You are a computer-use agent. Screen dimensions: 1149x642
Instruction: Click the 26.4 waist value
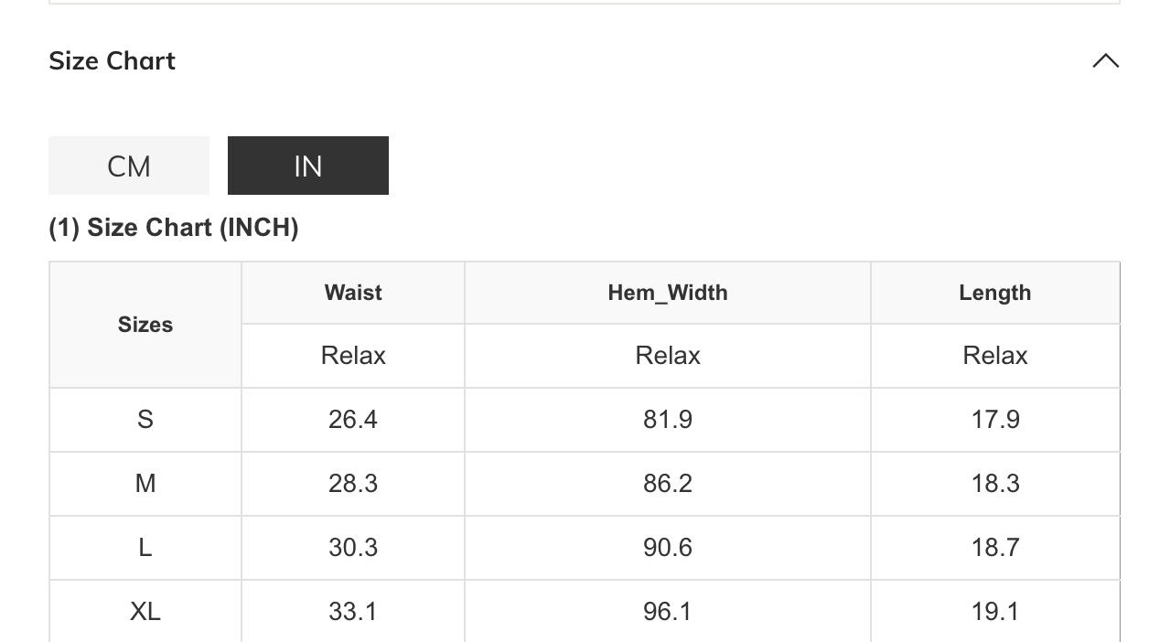353,420
